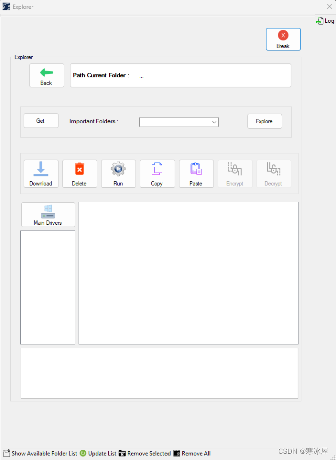Close the Explorer window
This screenshot has width=336, height=460.
coord(329,7)
